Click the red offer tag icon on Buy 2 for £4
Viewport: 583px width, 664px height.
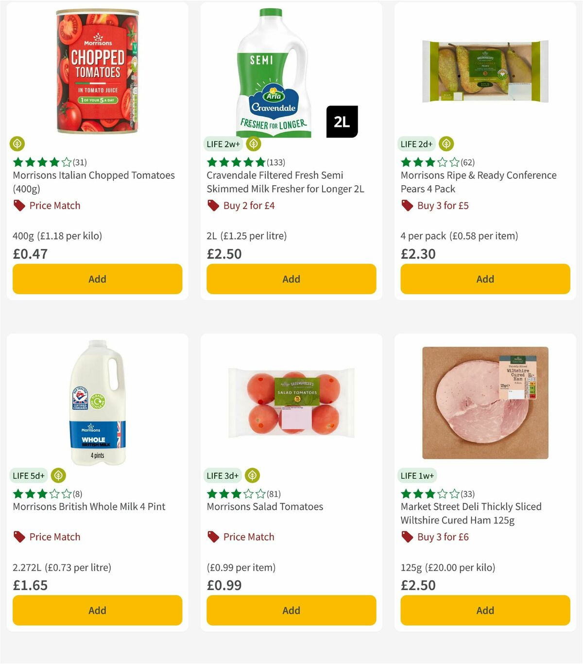point(212,205)
